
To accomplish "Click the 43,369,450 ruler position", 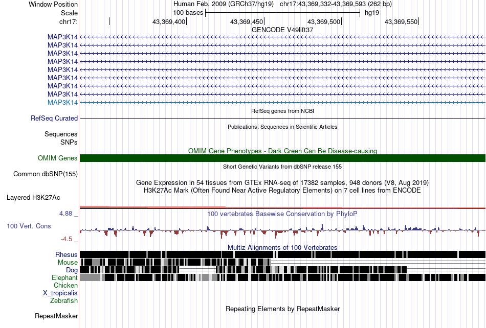I will point(247,21).
